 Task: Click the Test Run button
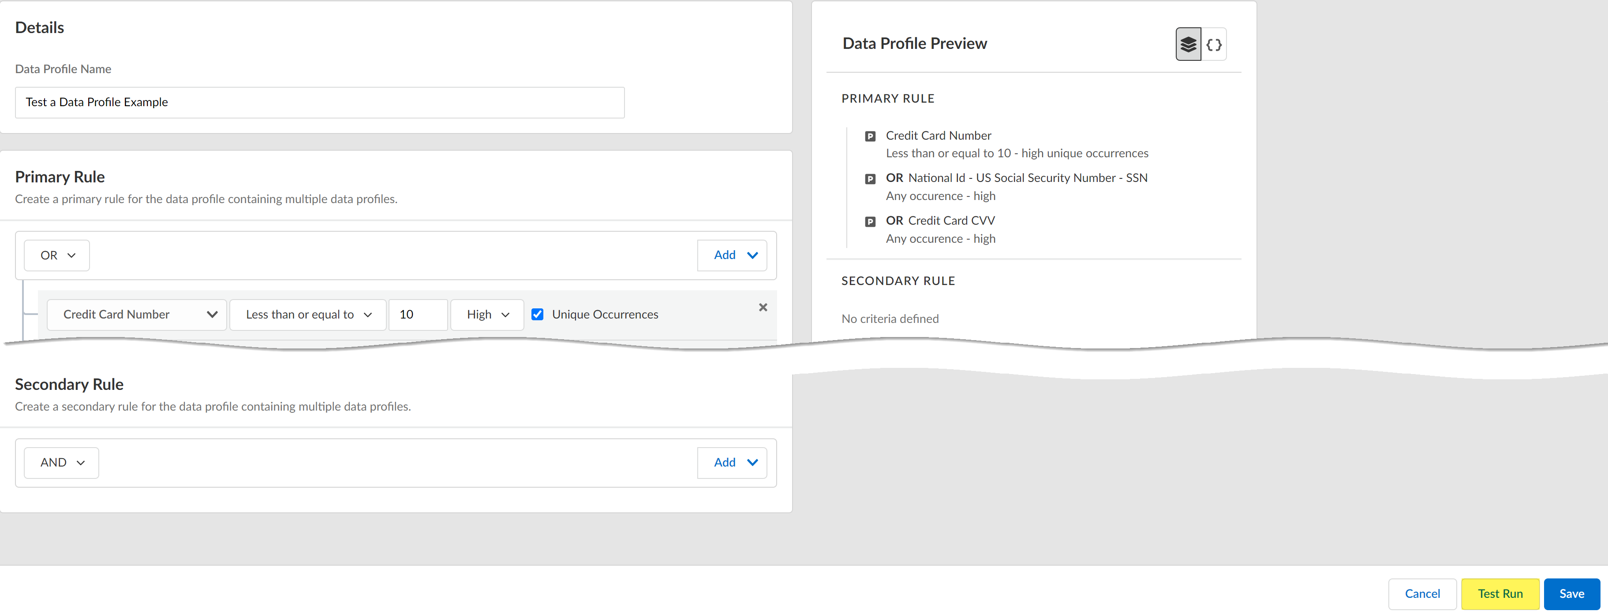(1500, 593)
